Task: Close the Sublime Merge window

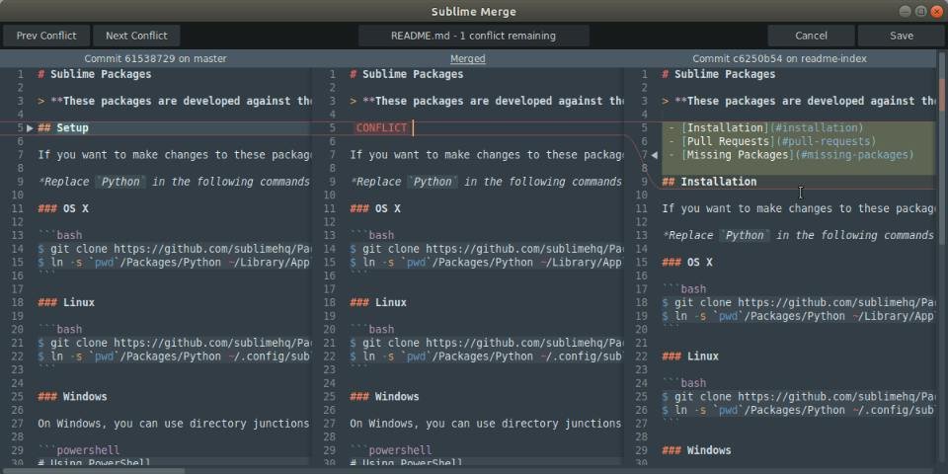Action: pyautogui.click(x=936, y=12)
